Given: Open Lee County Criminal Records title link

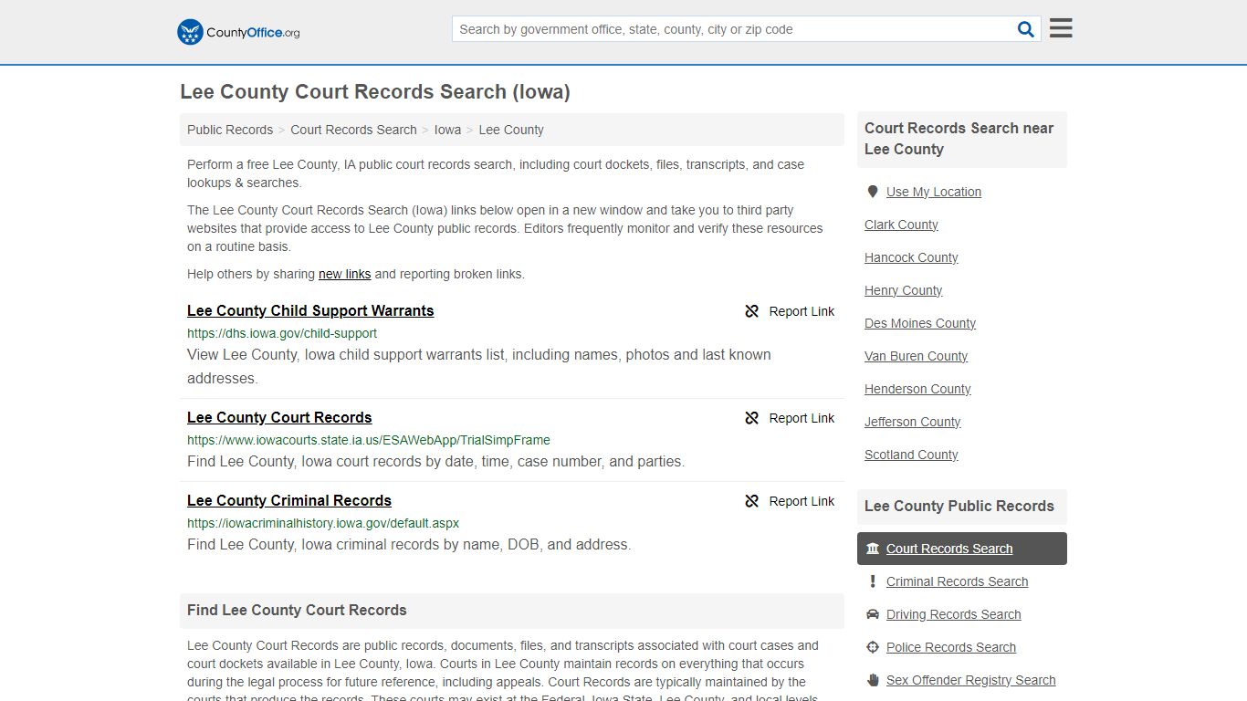Looking at the screenshot, I should (289, 500).
